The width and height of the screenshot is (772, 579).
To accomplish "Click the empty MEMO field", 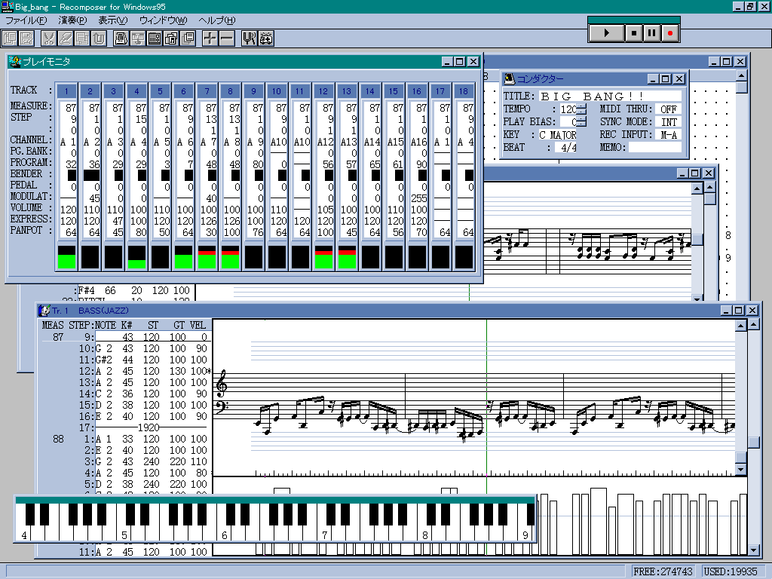I will [x=655, y=147].
